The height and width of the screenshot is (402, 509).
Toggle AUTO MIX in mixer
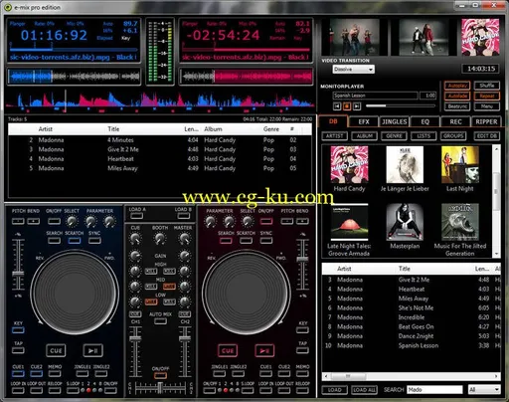160,321
